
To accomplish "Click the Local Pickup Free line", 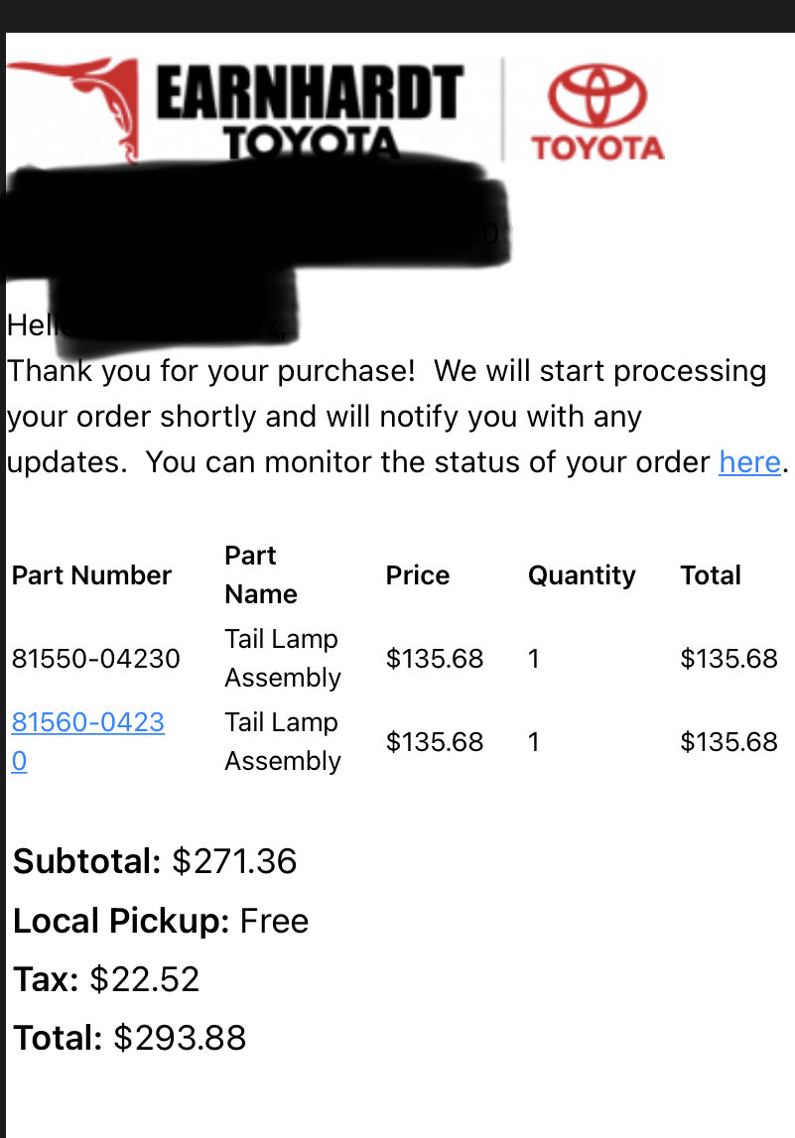I will point(161,921).
